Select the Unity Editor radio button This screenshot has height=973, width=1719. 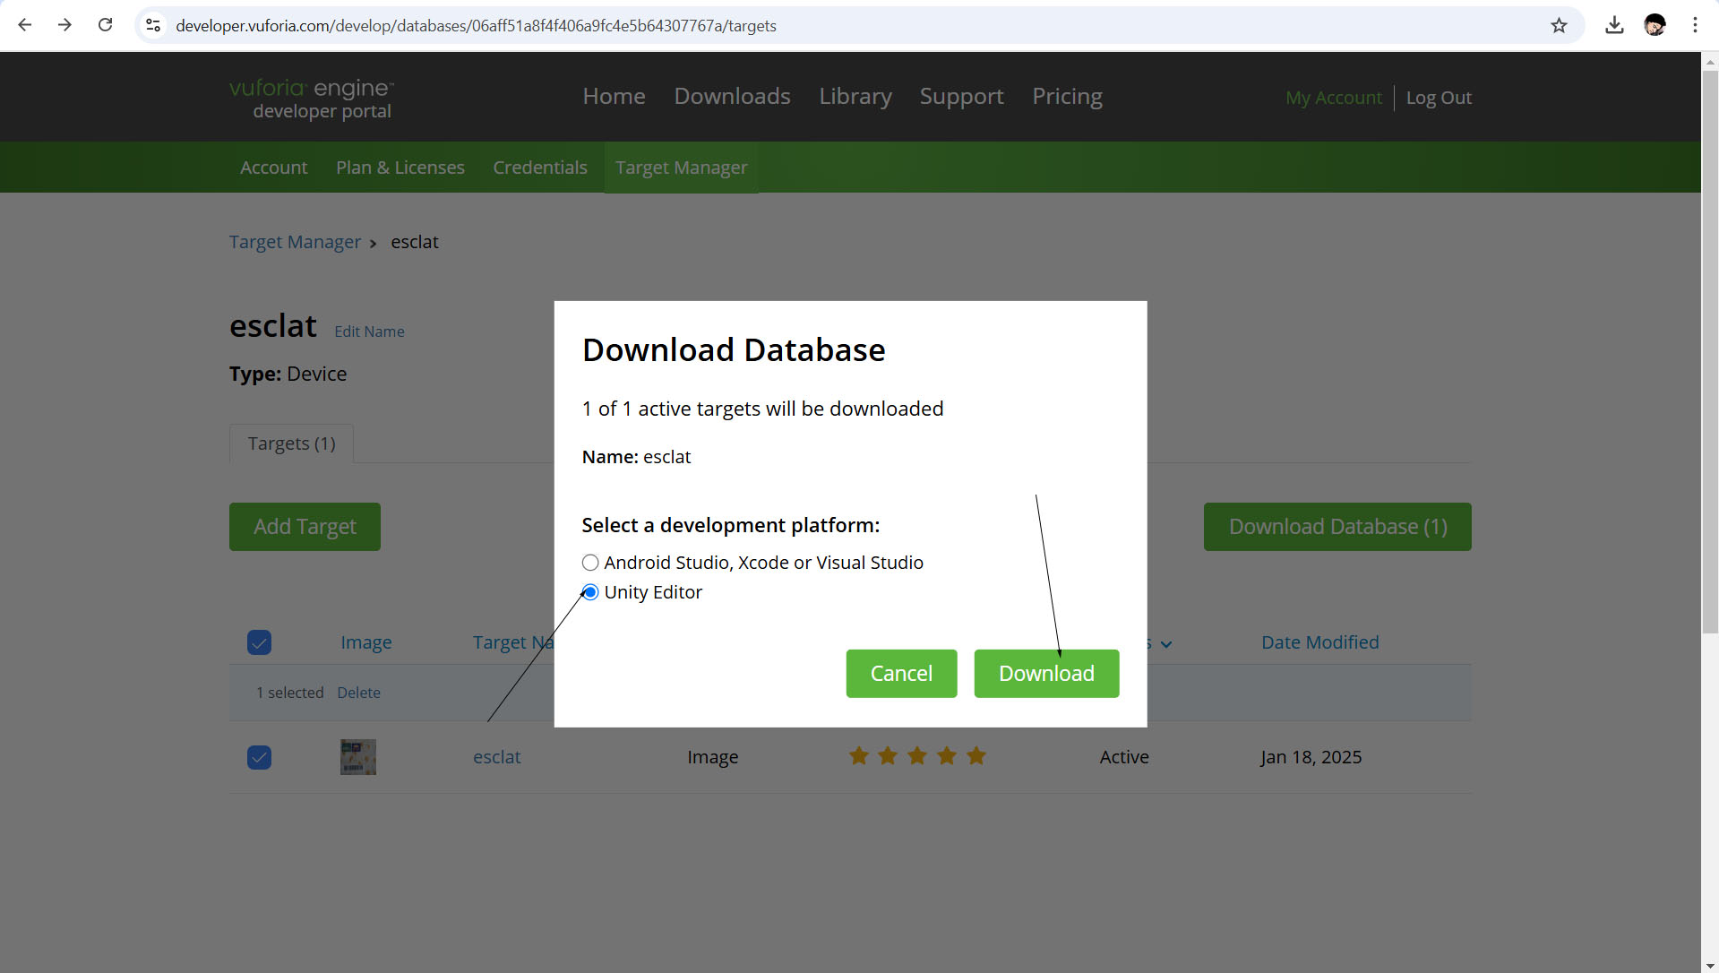pyautogui.click(x=590, y=592)
